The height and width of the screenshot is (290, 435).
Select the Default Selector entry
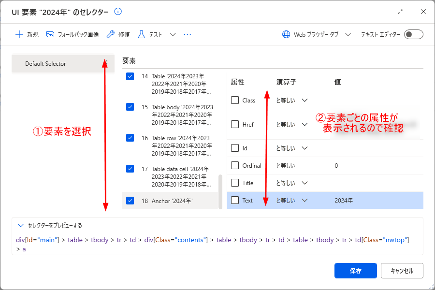63,63
